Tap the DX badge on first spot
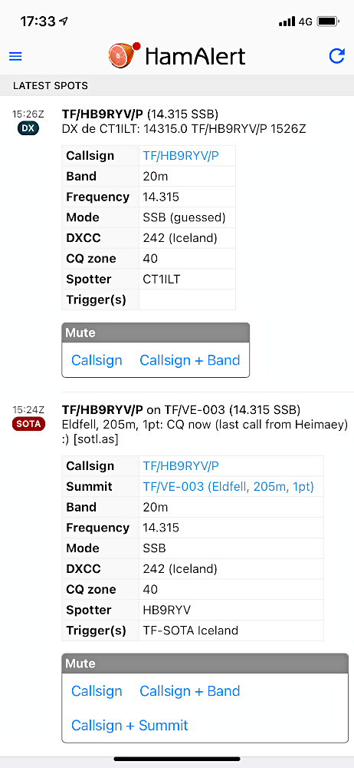 [28, 127]
